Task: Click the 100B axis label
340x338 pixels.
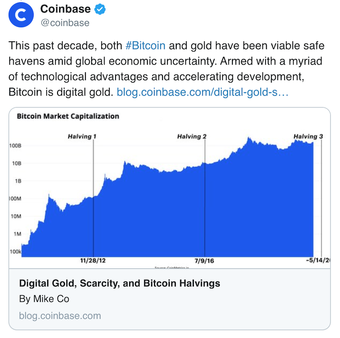Action: 15,146
